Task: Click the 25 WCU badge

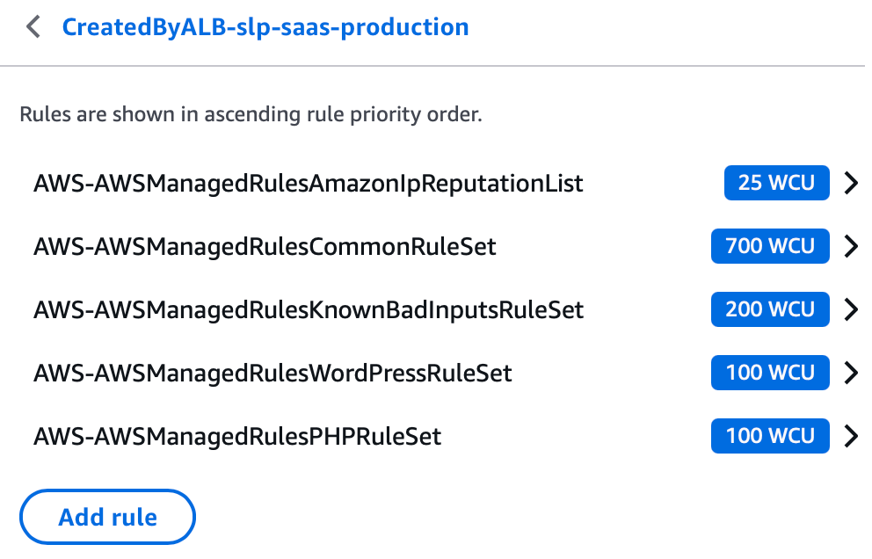Action: tap(776, 183)
